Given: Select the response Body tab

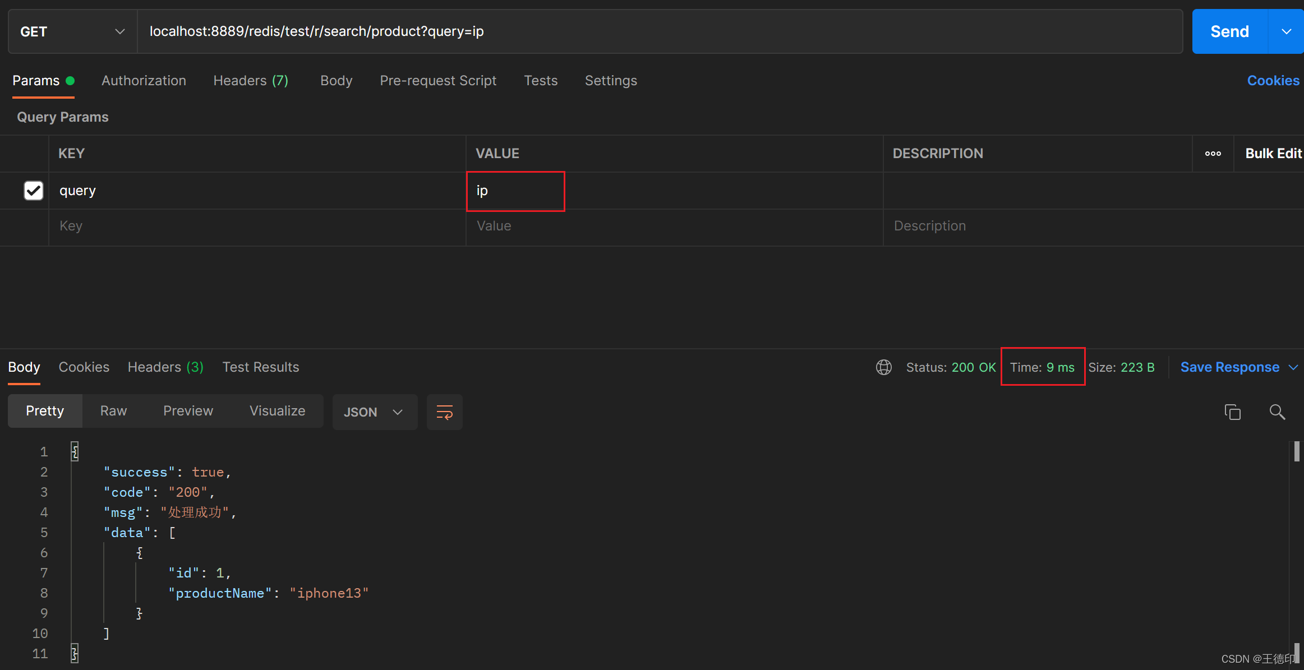Looking at the screenshot, I should point(24,367).
